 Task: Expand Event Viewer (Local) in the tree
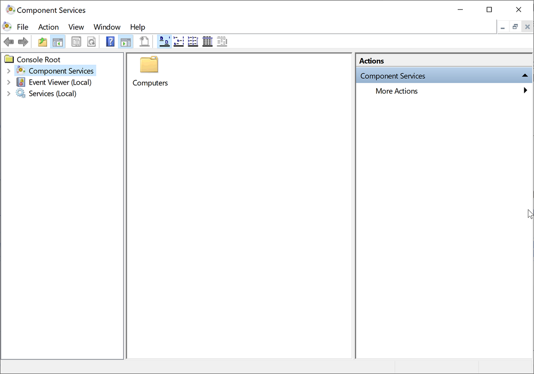tap(8, 82)
